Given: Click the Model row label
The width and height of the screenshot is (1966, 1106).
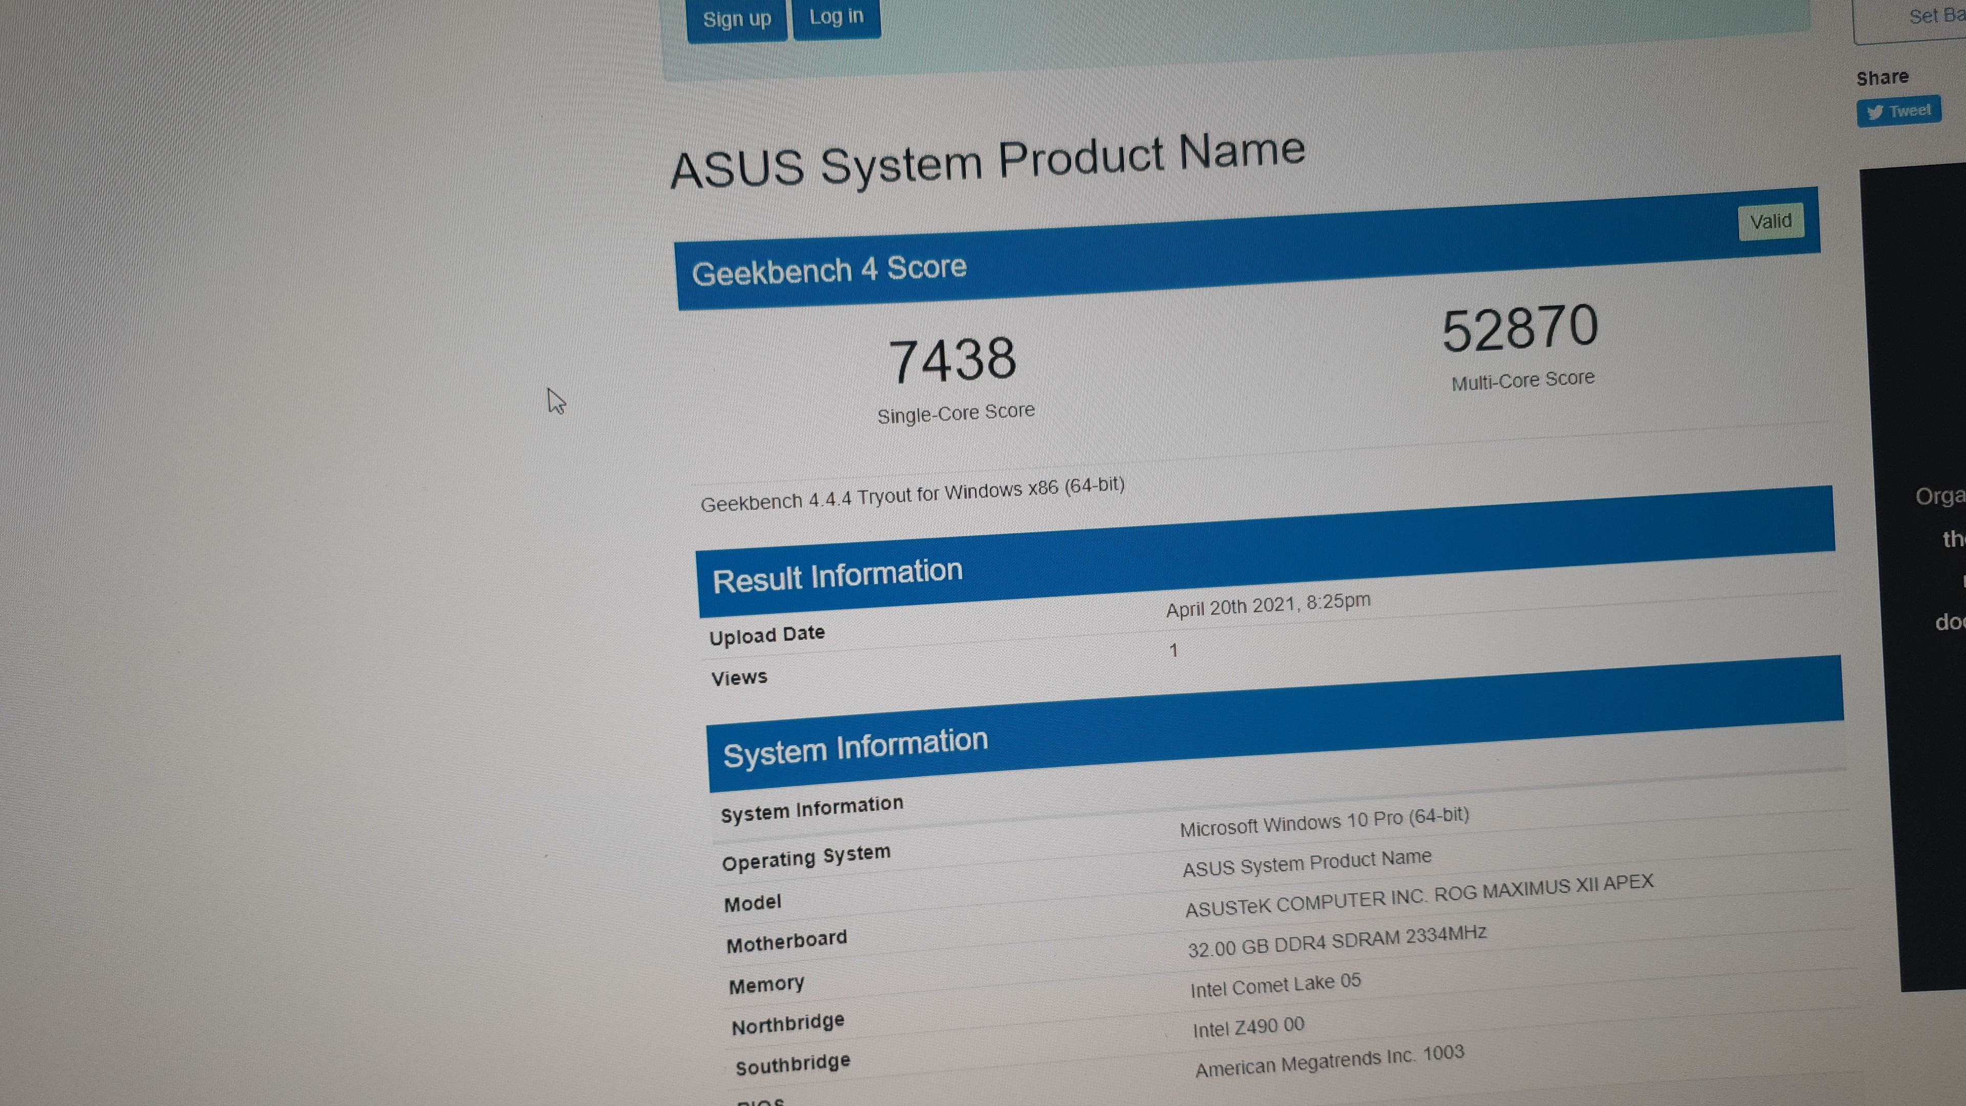Looking at the screenshot, I should (x=753, y=903).
